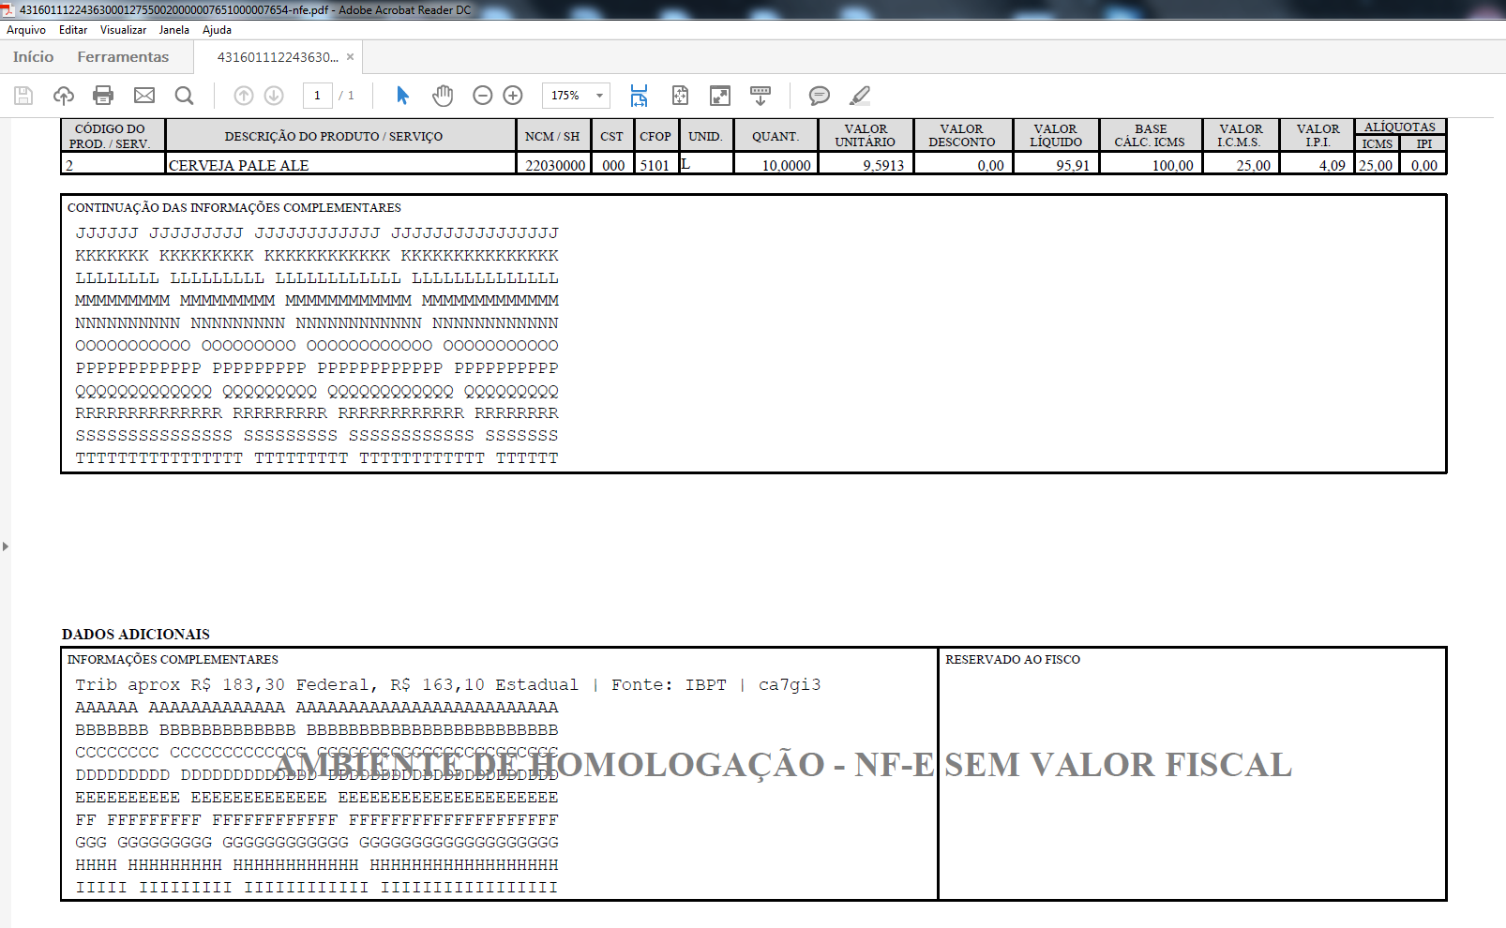The height and width of the screenshot is (928, 1506).
Task: Open the 175% zoom dropdown
Action: pyautogui.click(x=576, y=96)
